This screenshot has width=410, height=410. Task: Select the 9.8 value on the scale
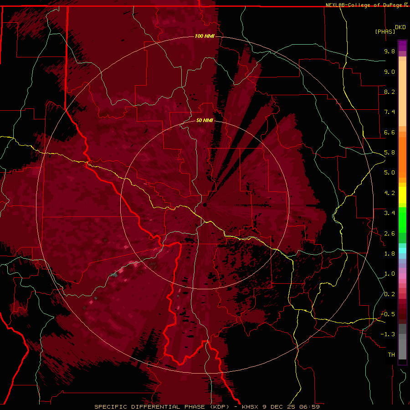point(389,51)
